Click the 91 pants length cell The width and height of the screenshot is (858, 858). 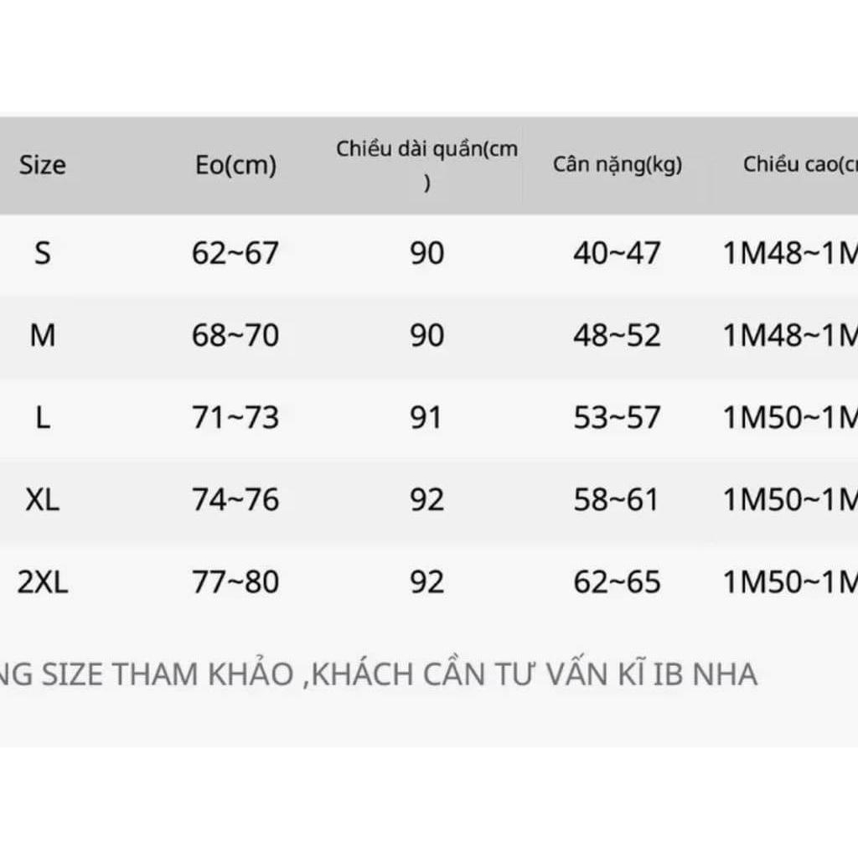[427, 417]
